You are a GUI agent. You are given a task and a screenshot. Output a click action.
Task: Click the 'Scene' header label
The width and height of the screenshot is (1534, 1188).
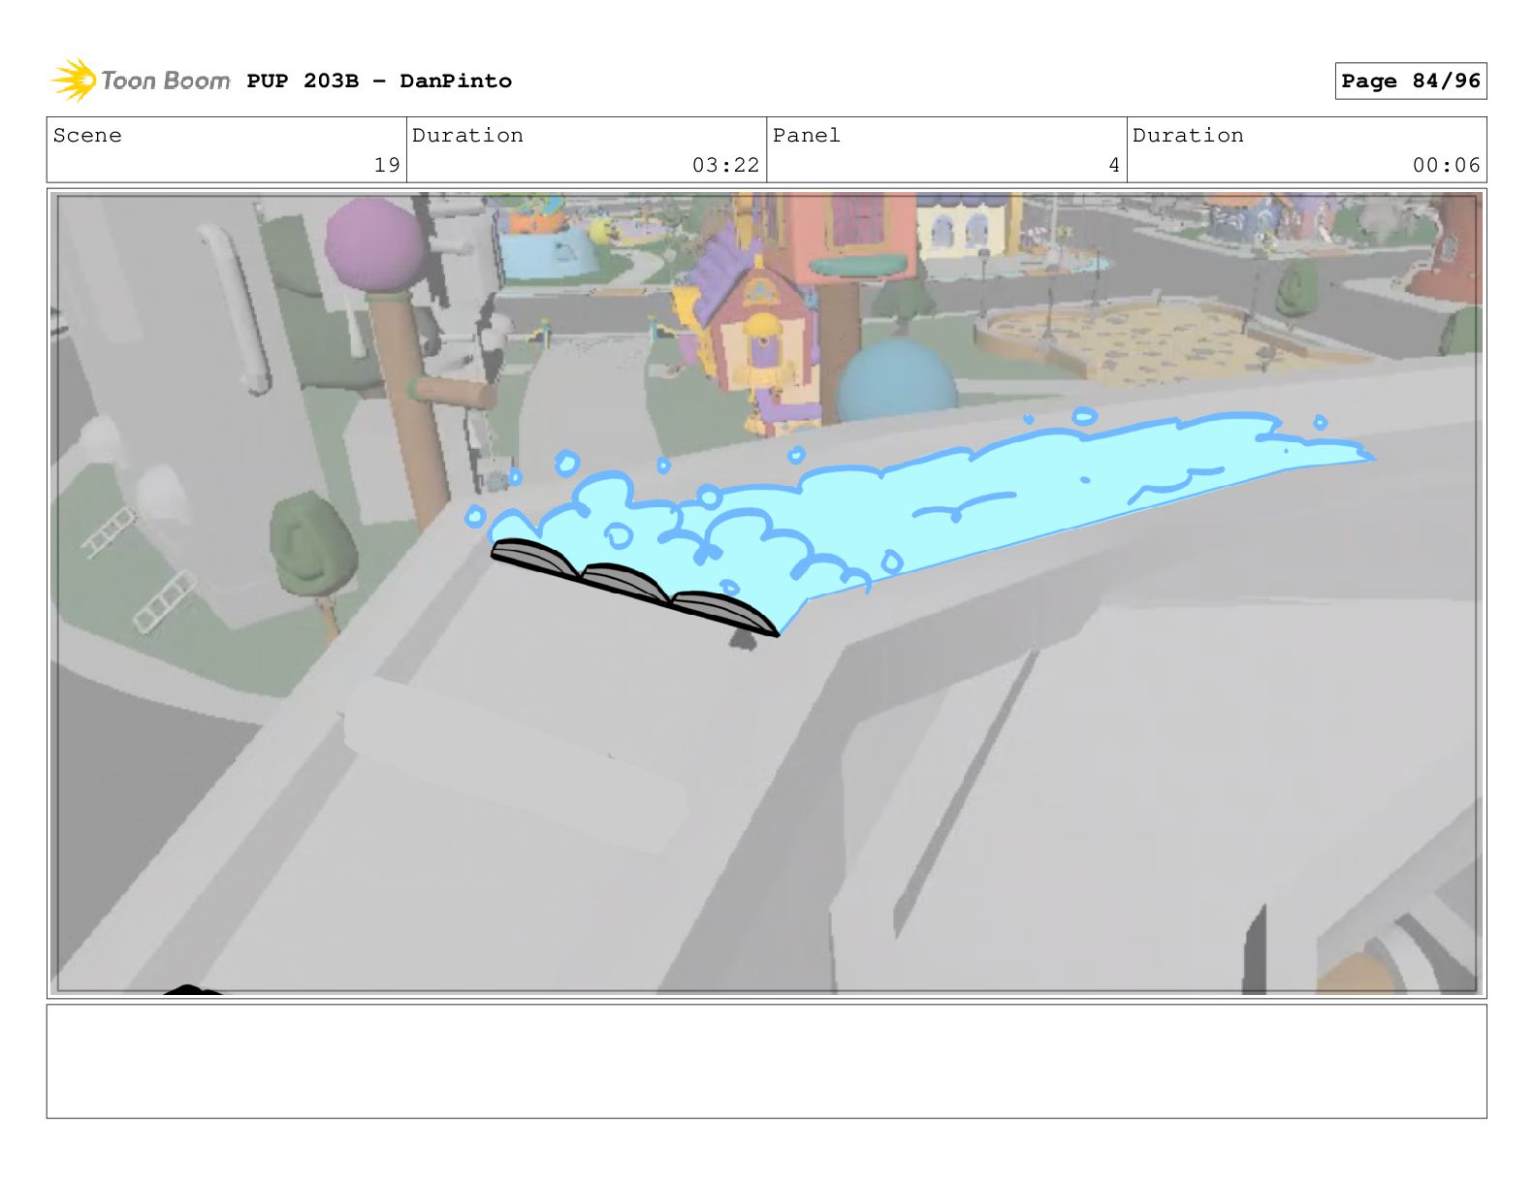click(87, 135)
